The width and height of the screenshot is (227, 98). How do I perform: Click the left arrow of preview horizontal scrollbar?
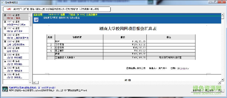click(x=34, y=83)
